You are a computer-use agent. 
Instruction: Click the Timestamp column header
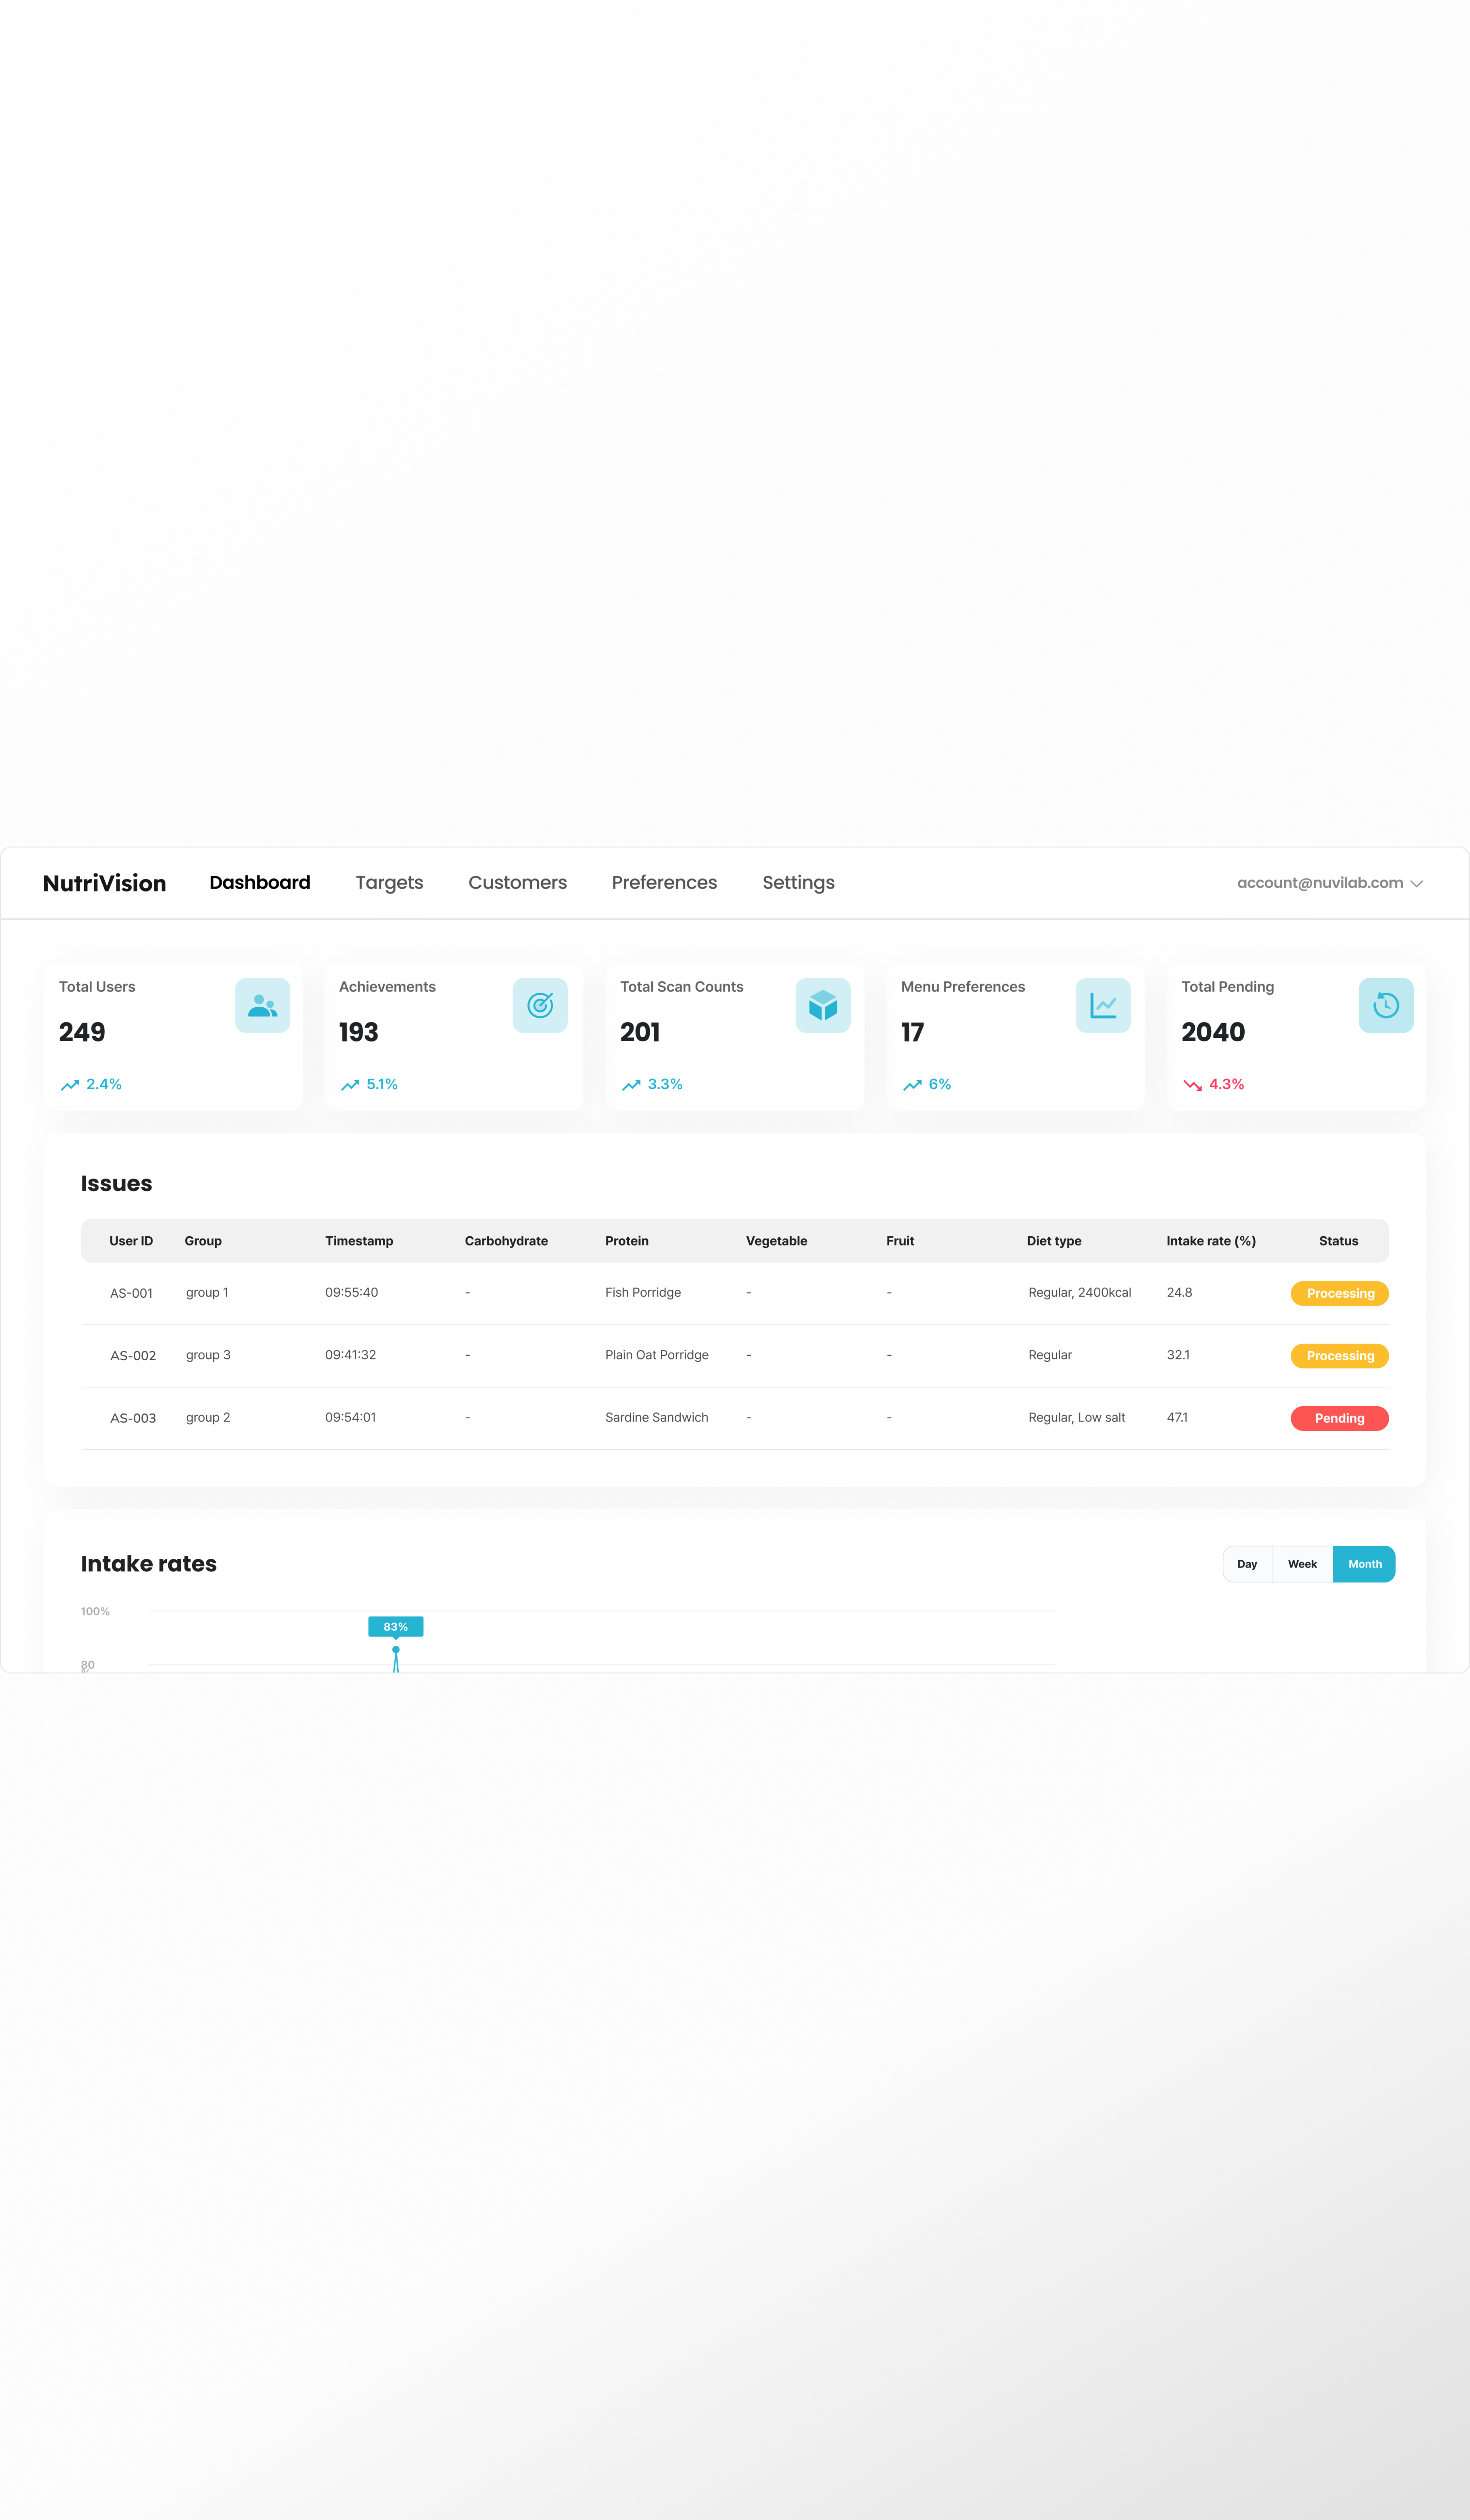click(x=359, y=1241)
